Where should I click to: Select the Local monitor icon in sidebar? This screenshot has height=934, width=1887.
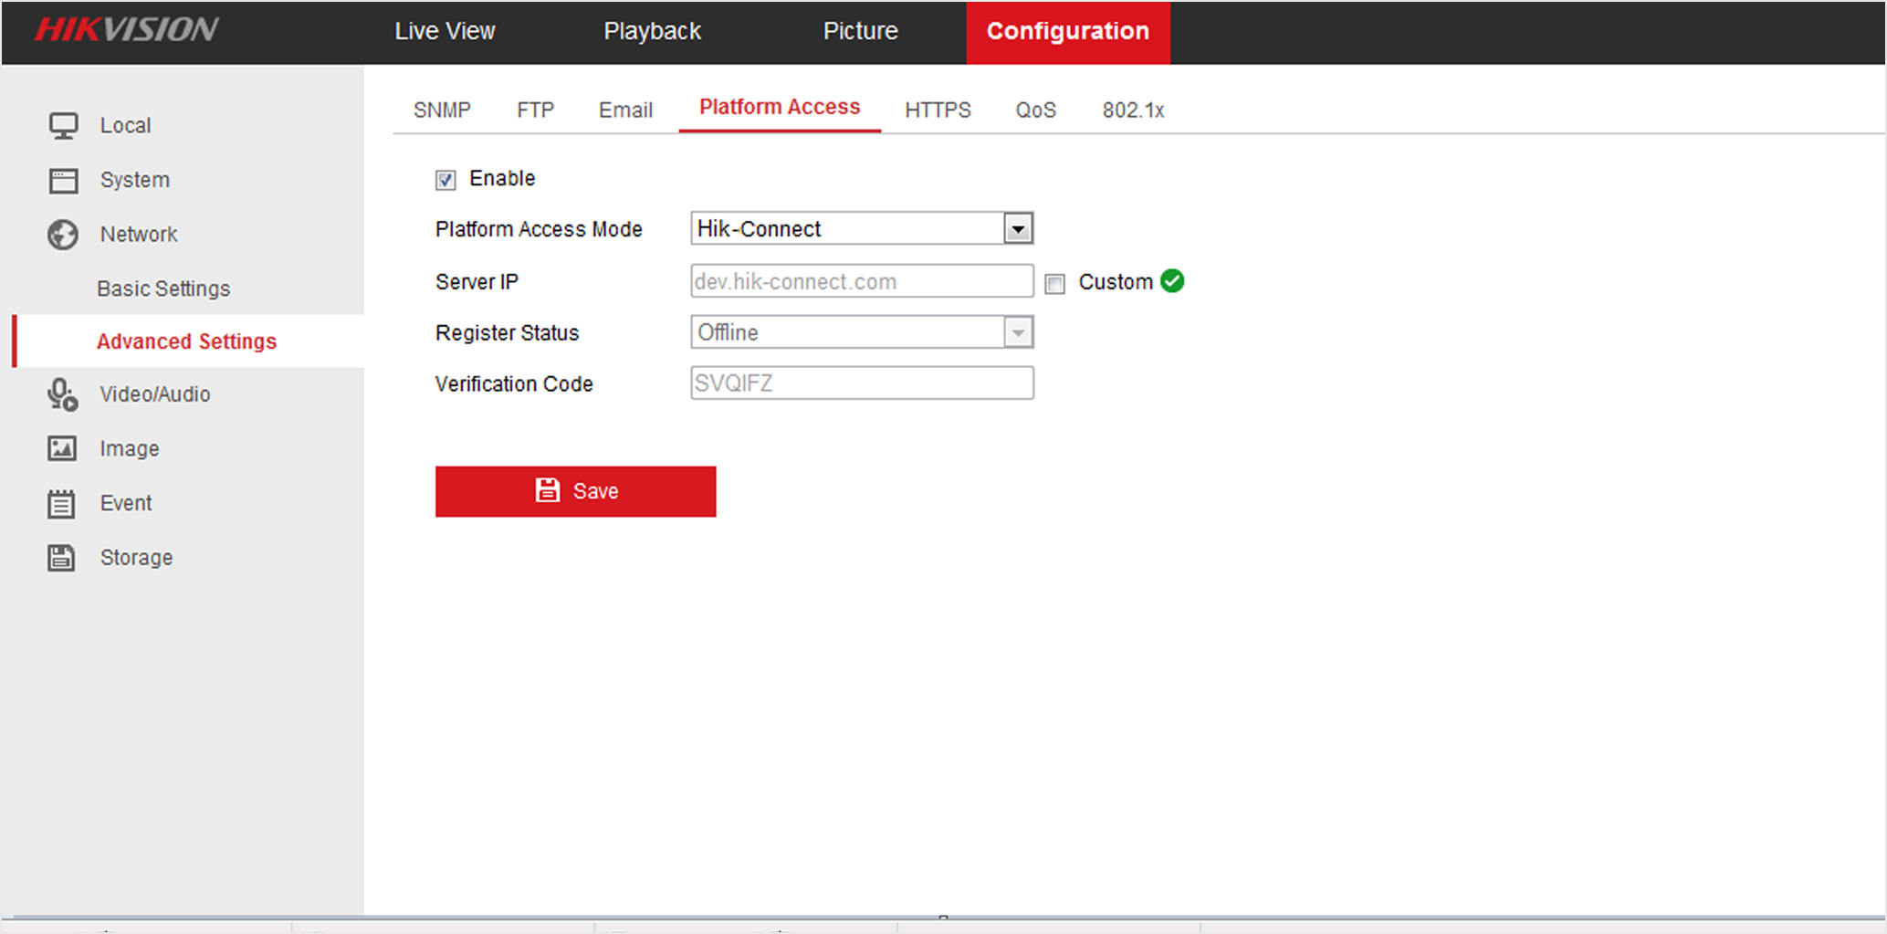62,124
